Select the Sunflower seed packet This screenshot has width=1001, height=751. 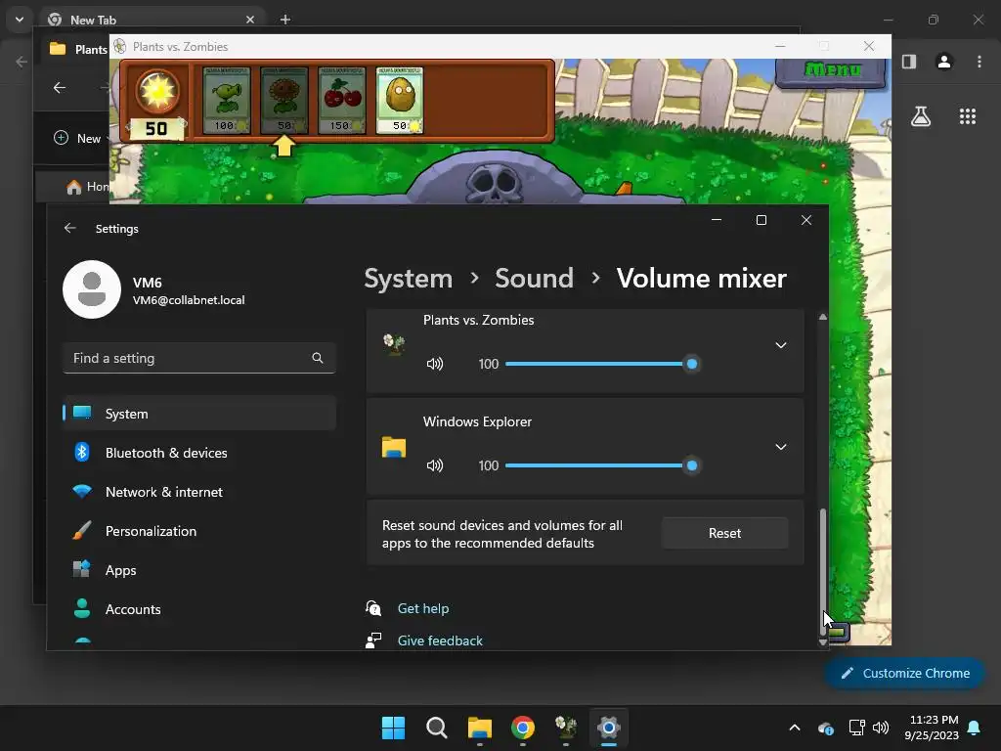(x=284, y=101)
